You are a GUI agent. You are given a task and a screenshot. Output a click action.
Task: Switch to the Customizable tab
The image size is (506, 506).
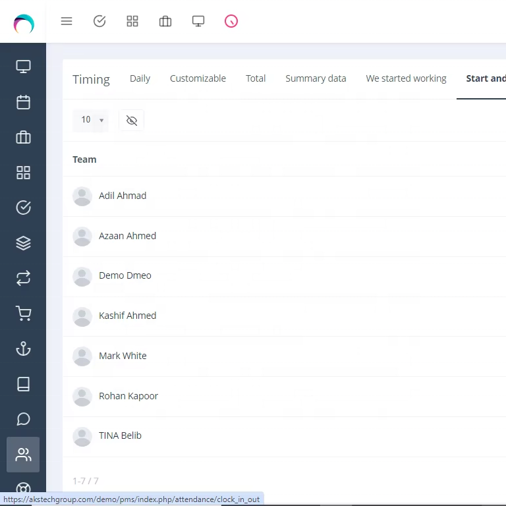198,78
